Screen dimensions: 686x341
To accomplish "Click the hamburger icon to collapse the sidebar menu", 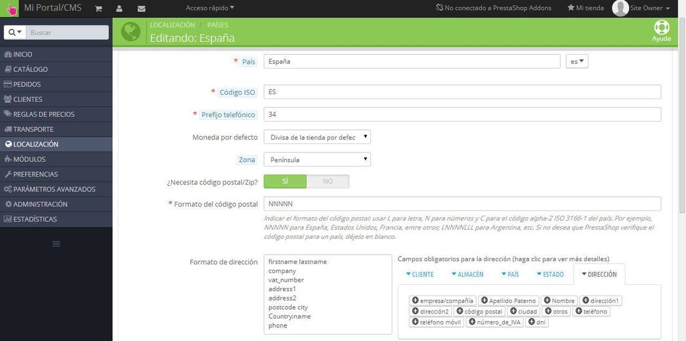I will (x=56, y=244).
